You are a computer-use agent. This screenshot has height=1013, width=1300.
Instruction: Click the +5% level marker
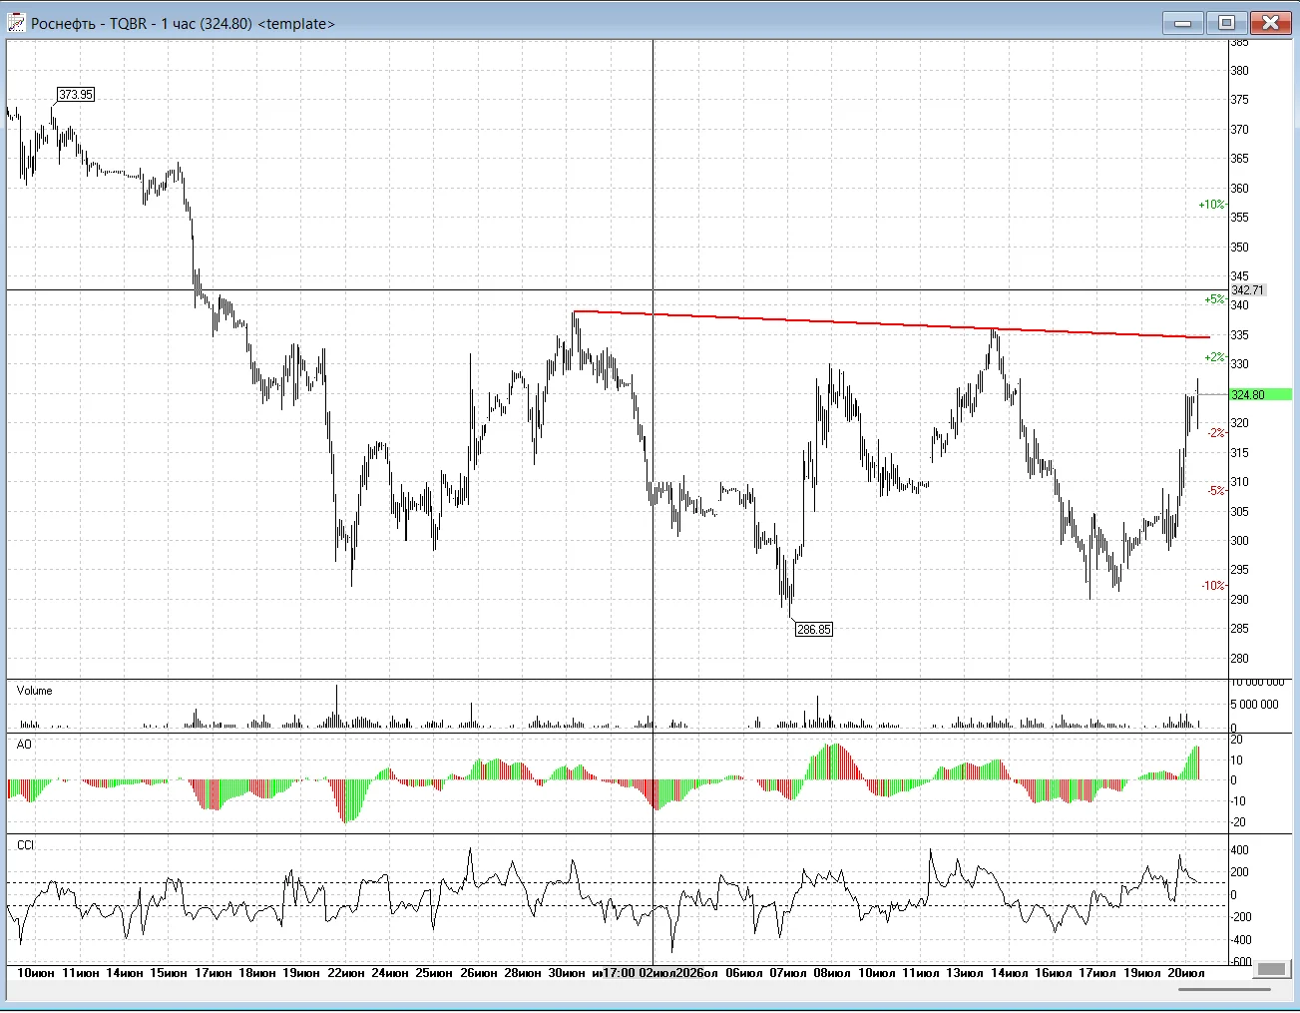pos(1214,299)
